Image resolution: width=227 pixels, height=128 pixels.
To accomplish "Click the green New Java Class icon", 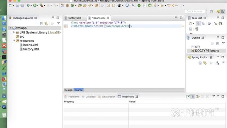I will point(72,6).
